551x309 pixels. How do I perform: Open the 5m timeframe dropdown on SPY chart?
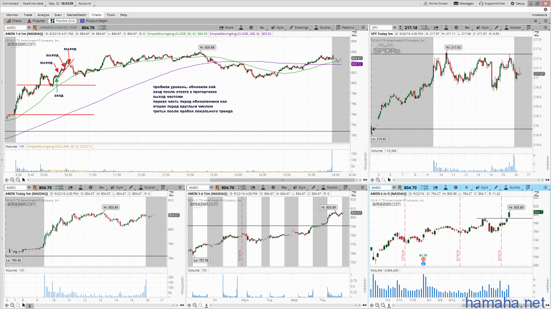(467, 27)
